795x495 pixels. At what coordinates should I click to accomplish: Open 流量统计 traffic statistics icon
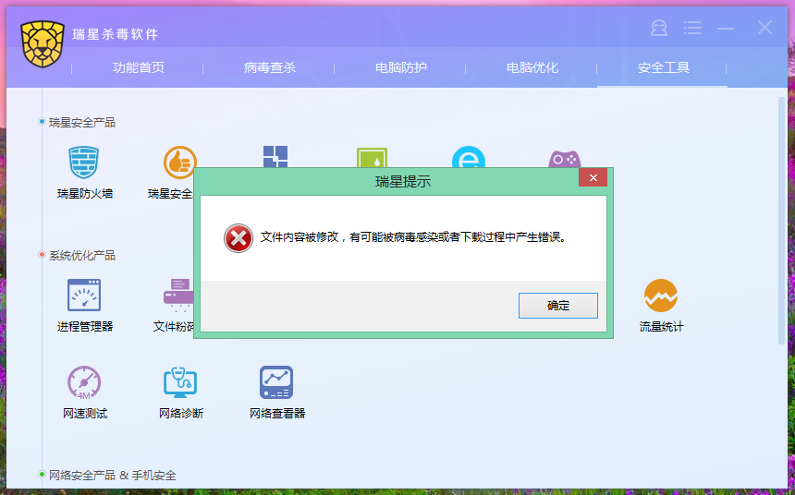[x=661, y=296]
